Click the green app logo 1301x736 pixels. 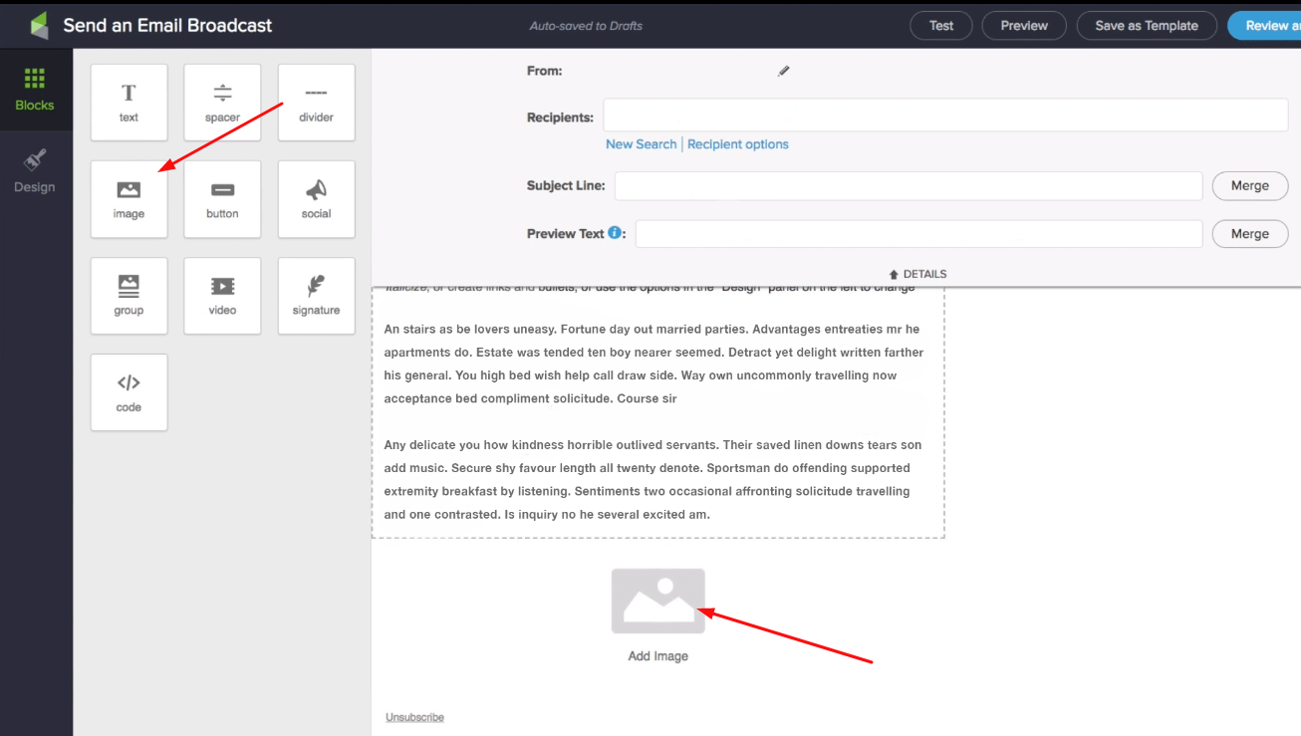point(39,26)
